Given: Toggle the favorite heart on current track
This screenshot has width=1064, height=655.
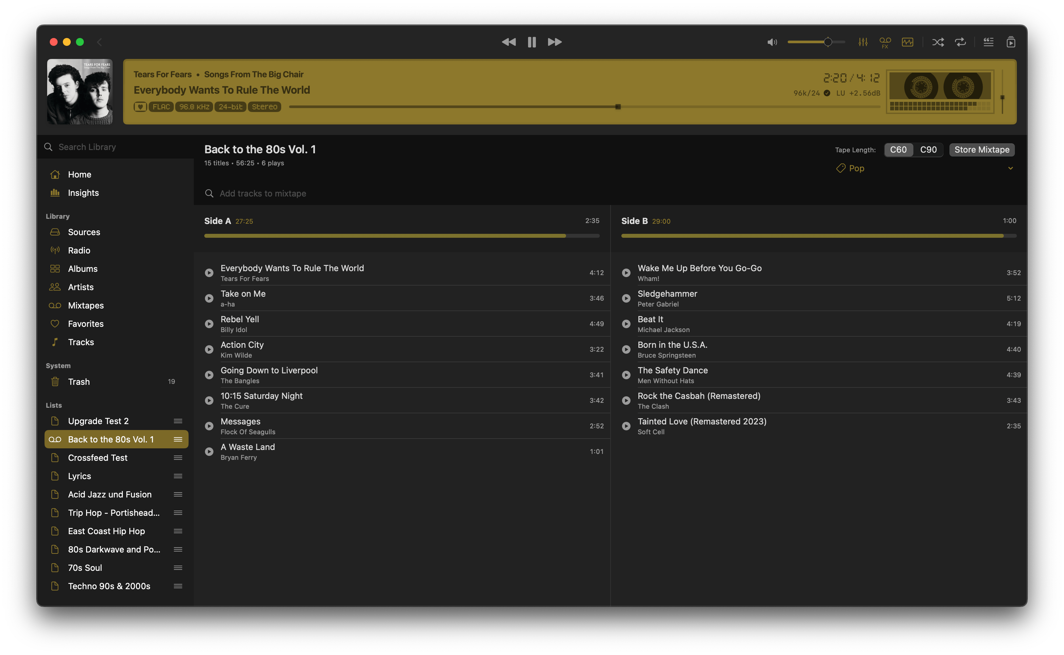Looking at the screenshot, I should [x=140, y=107].
